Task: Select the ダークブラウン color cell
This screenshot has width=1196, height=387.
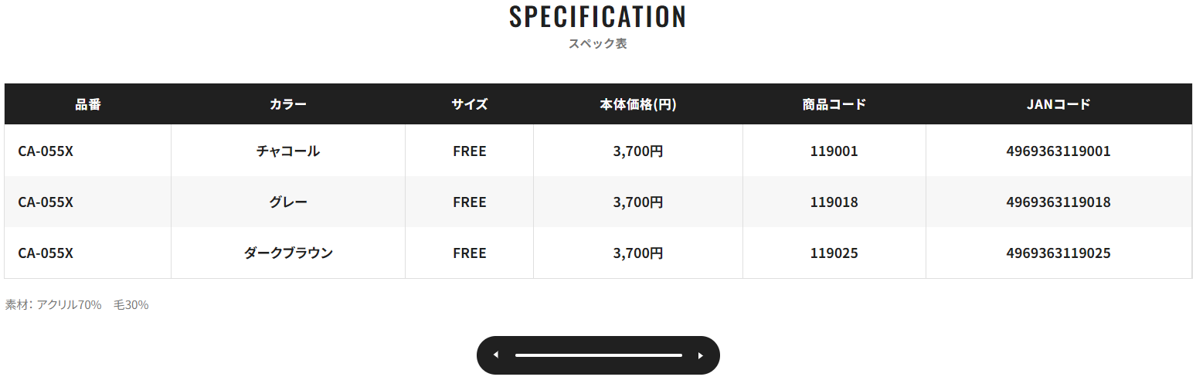Action: (x=288, y=253)
